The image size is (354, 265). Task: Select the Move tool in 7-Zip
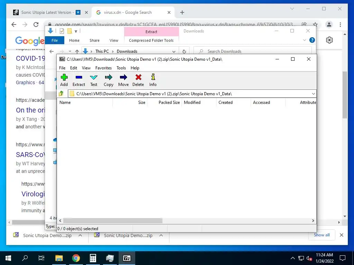point(123,80)
